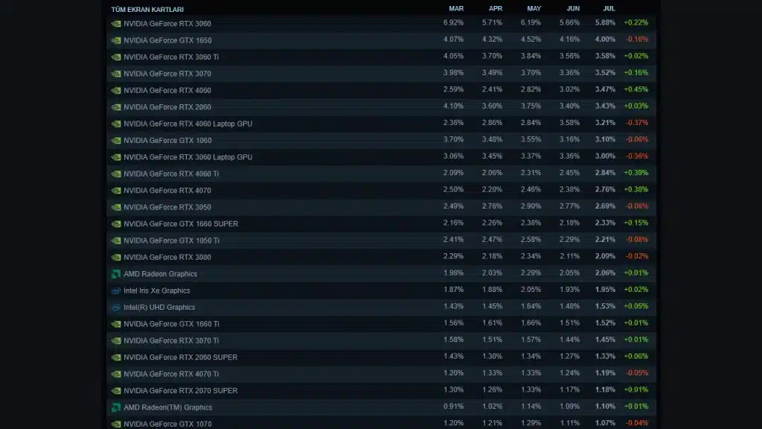This screenshot has width=762, height=429.
Task: Select NVIDIA GeForce RTX 4060 entry
Action: point(382,90)
